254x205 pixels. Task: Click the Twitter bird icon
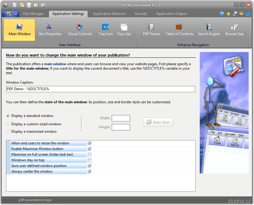(x=248, y=14)
